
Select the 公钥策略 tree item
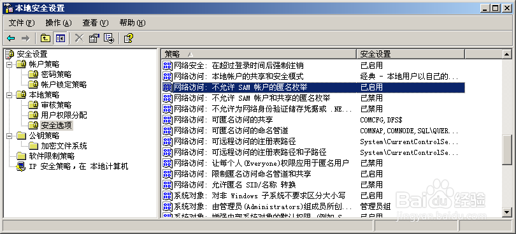[x=44, y=135]
